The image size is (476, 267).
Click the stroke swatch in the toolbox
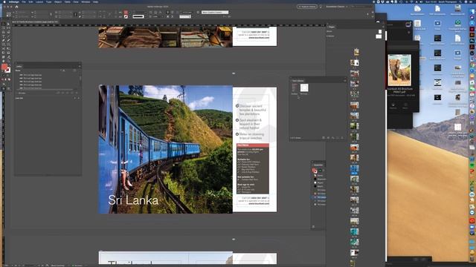(x=8, y=70)
